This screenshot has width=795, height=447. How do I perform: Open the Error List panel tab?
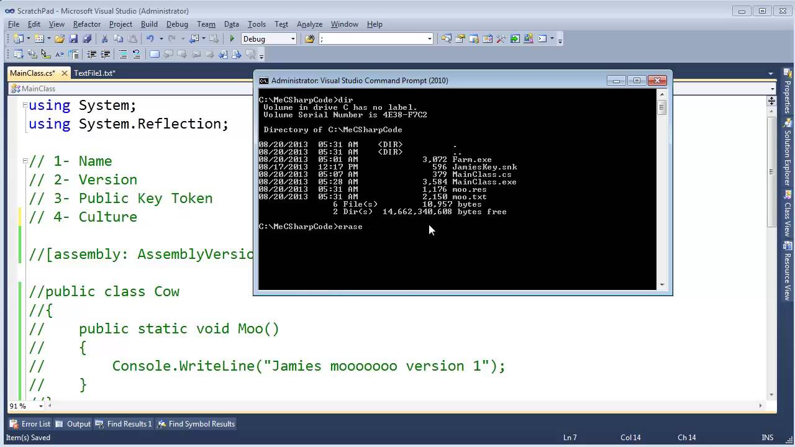coord(30,424)
